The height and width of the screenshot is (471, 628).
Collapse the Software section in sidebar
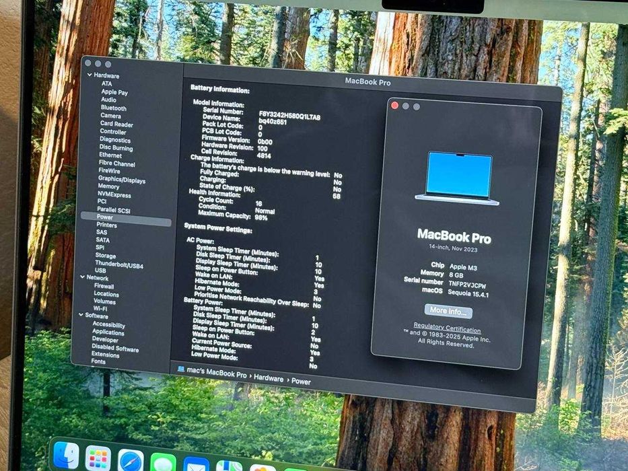[x=81, y=315]
